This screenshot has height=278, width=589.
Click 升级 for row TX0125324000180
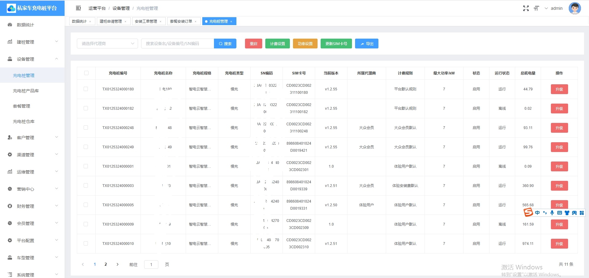click(x=559, y=89)
